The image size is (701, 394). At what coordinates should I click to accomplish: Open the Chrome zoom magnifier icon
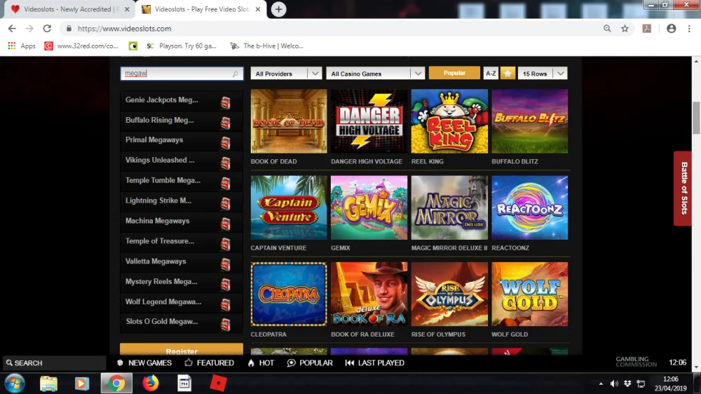(606, 29)
